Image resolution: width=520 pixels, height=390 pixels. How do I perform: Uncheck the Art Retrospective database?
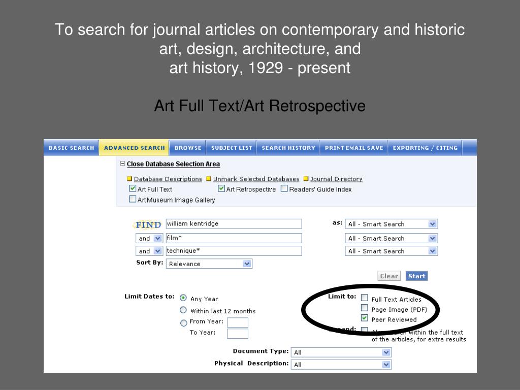[221, 189]
